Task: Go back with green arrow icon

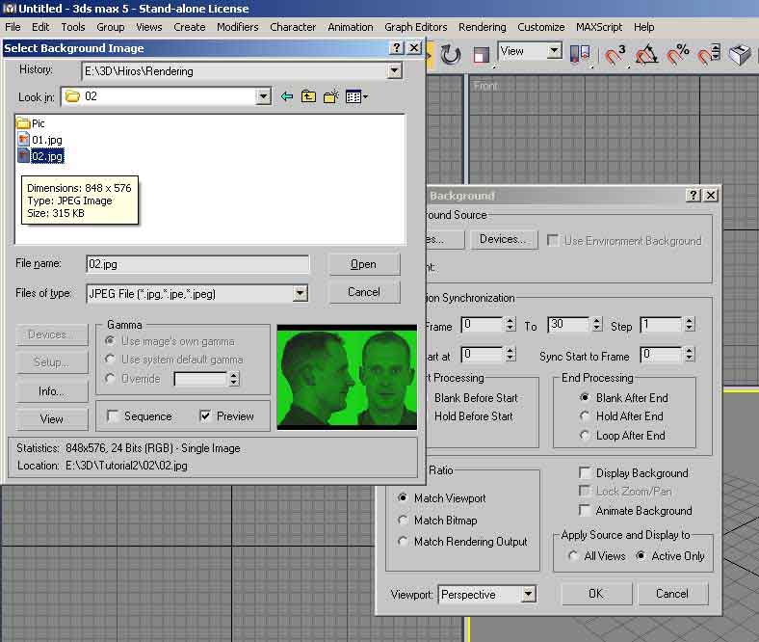Action: (x=287, y=96)
